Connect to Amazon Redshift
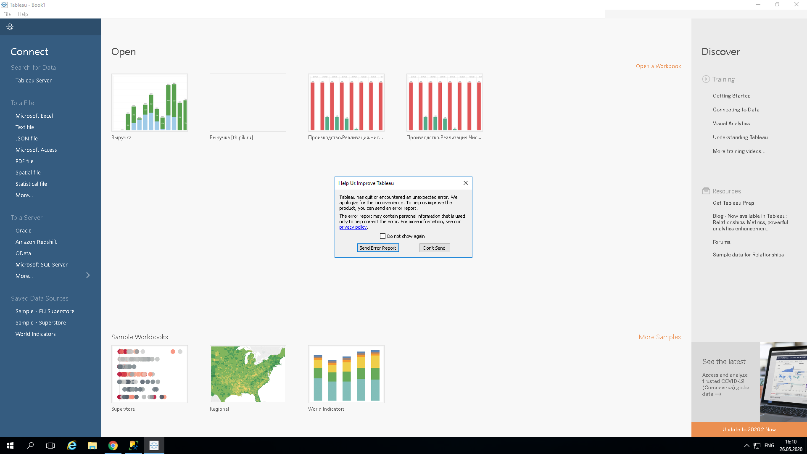Image resolution: width=807 pixels, height=454 pixels. coord(36,242)
